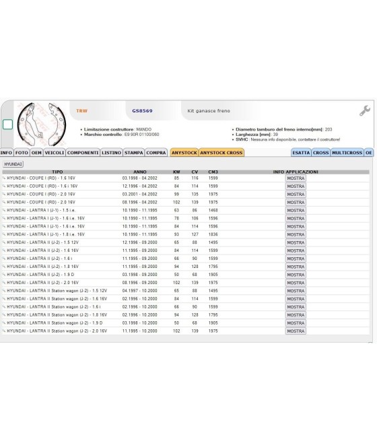Switch to the FOTO tab
The image size is (377, 441).
(22, 153)
